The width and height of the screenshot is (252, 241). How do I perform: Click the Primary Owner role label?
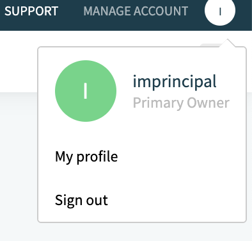(x=181, y=103)
